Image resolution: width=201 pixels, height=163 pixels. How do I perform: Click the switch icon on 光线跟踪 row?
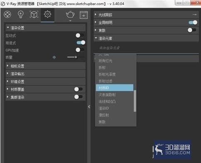click(195, 15)
